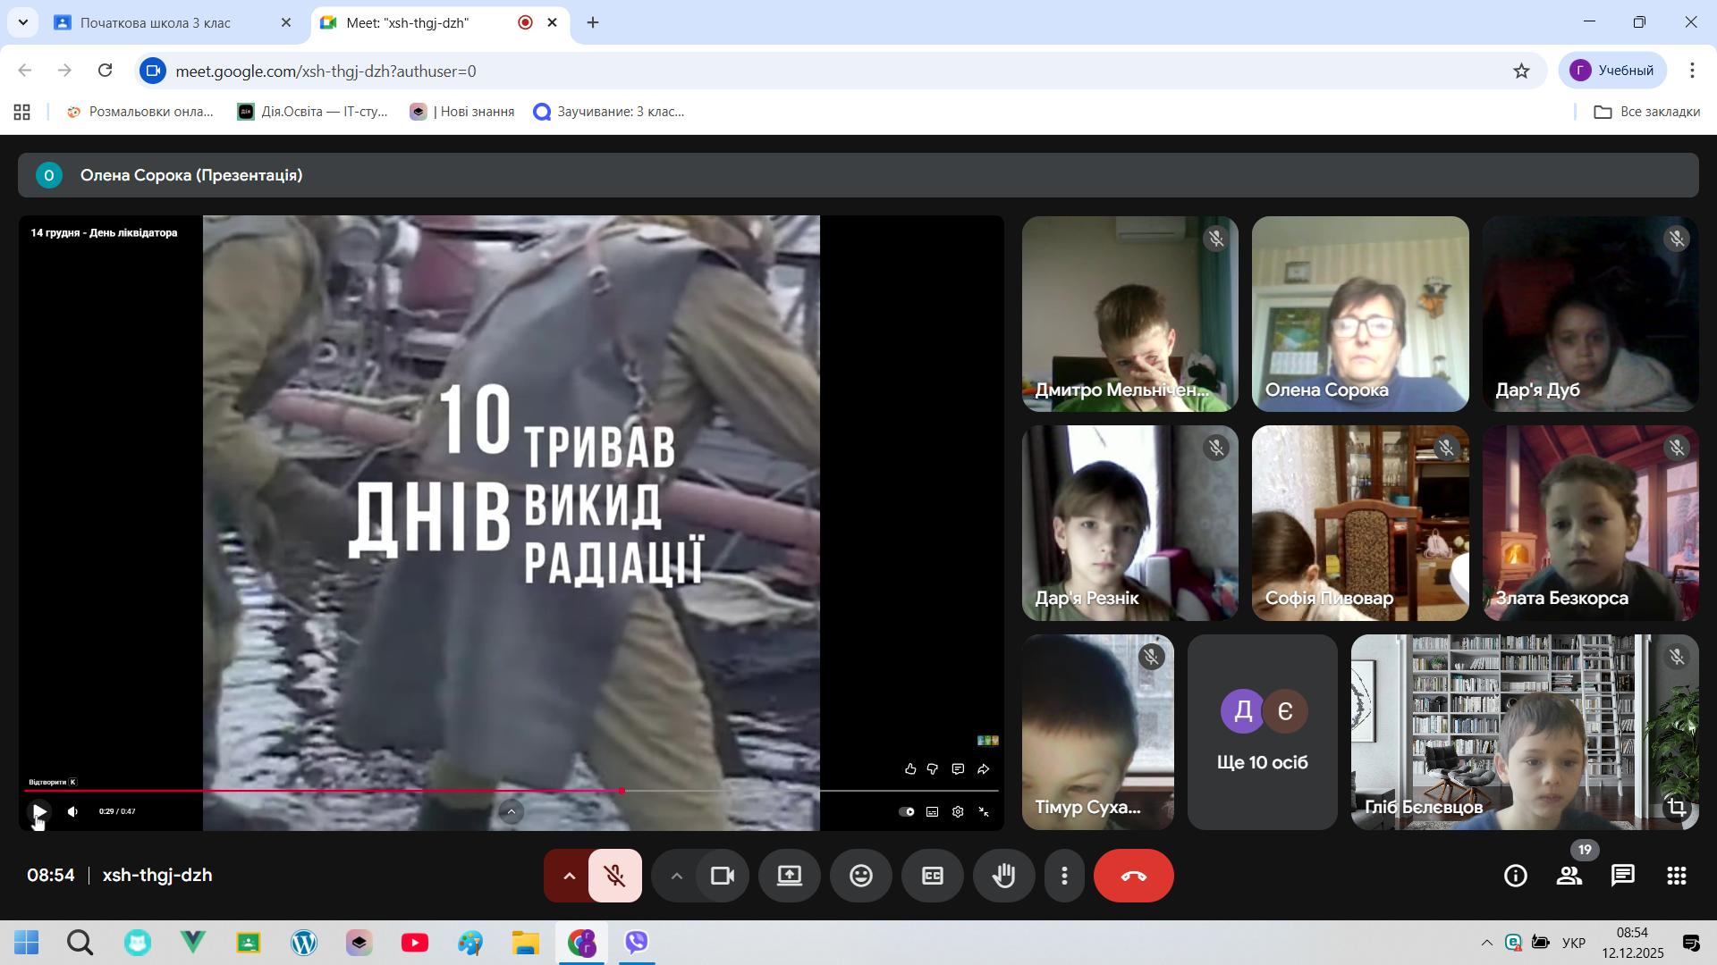The image size is (1717, 965).
Task: Raise hand in the meeting
Action: click(x=1003, y=876)
